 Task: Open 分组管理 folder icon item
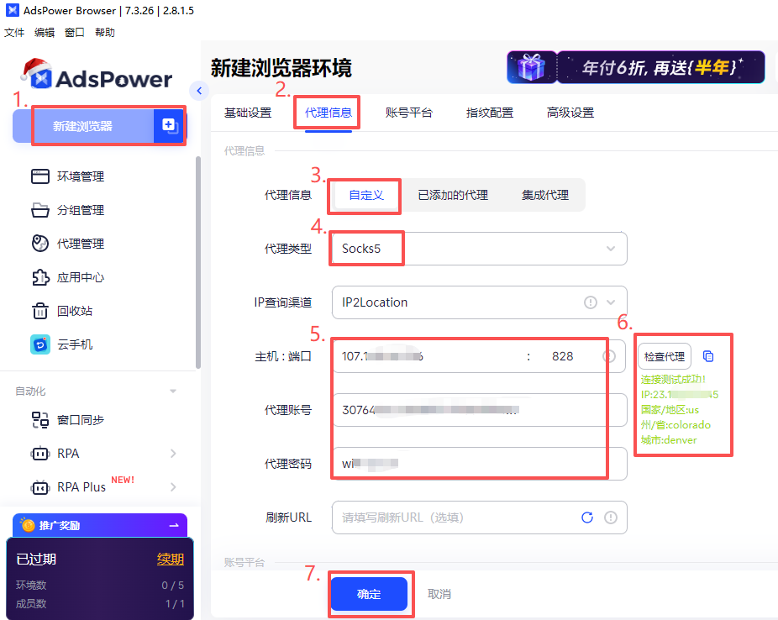click(80, 210)
